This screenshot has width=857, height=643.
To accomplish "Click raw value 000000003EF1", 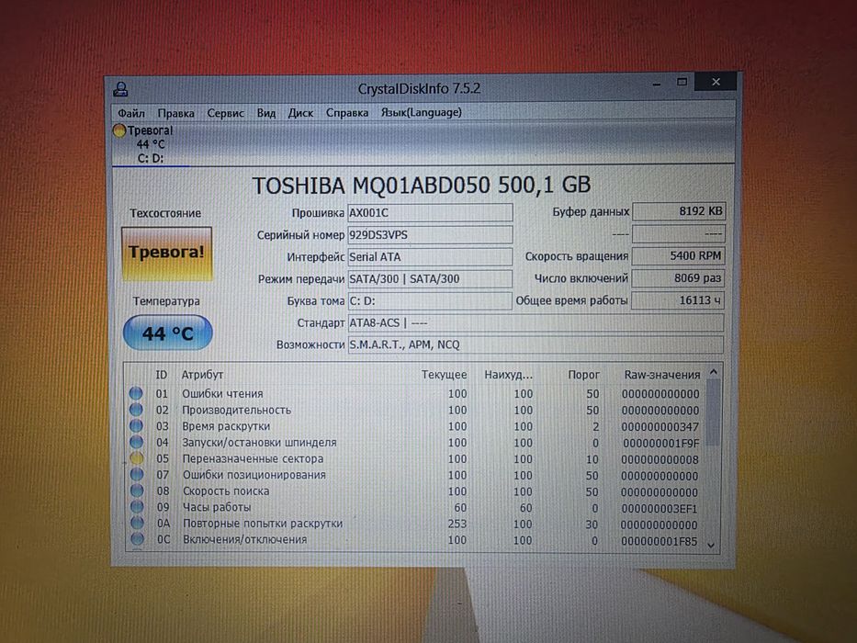I will [660, 509].
